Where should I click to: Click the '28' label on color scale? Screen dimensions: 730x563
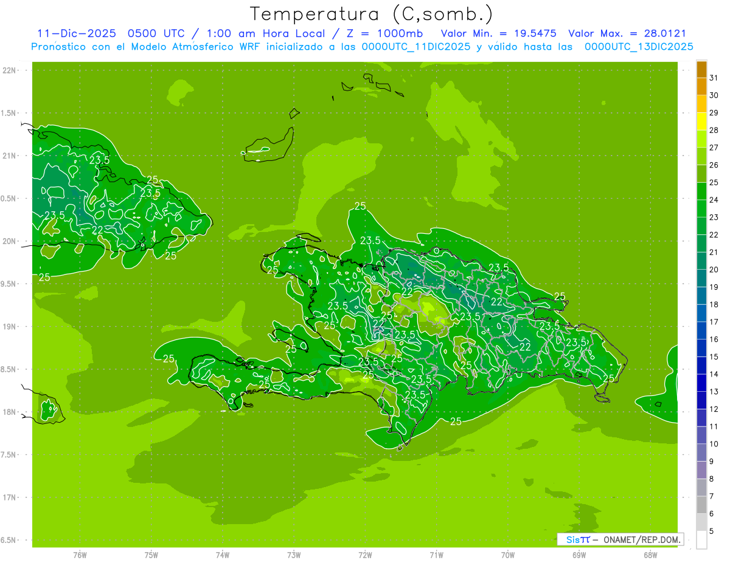click(x=714, y=130)
